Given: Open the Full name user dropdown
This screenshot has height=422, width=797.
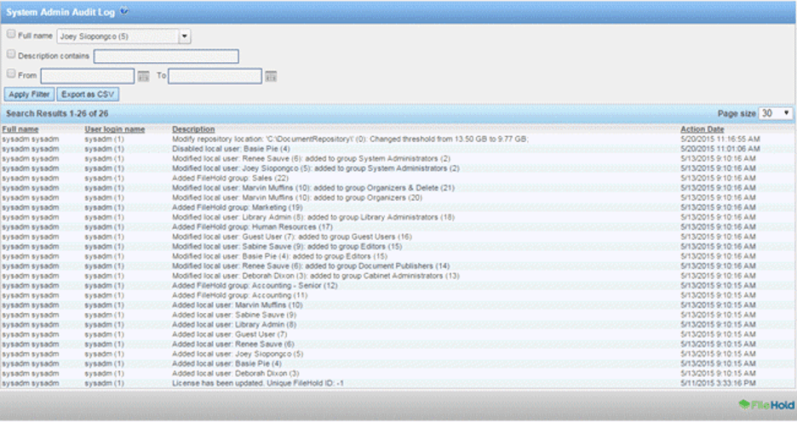Looking at the screenshot, I should 185,37.
